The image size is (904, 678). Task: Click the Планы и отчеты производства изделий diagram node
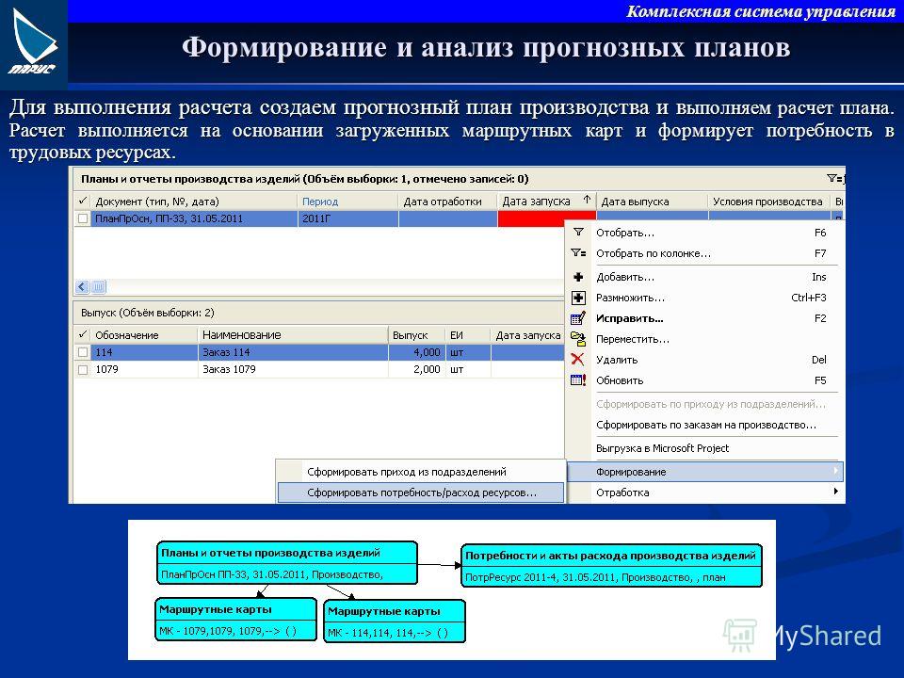point(287,563)
